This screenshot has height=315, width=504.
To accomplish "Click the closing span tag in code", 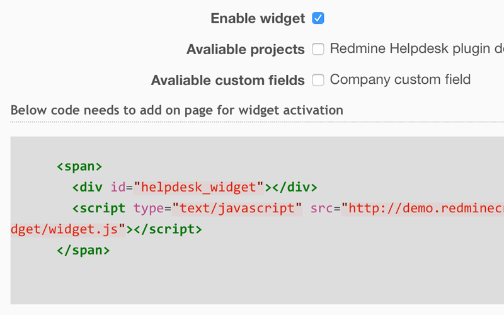I will (x=83, y=250).
